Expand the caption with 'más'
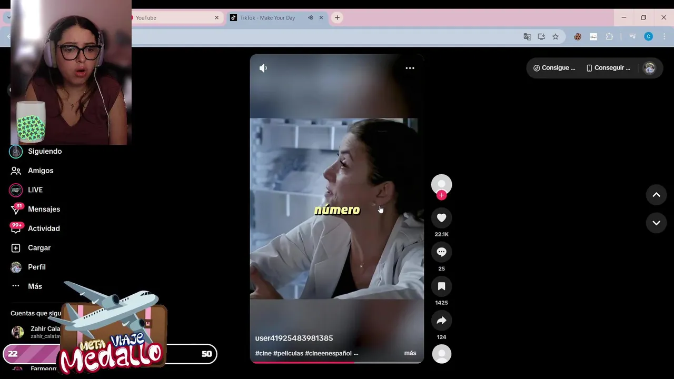 [410, 353]
